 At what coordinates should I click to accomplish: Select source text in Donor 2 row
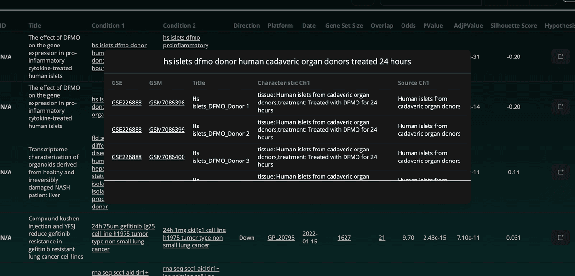point(429,130)
